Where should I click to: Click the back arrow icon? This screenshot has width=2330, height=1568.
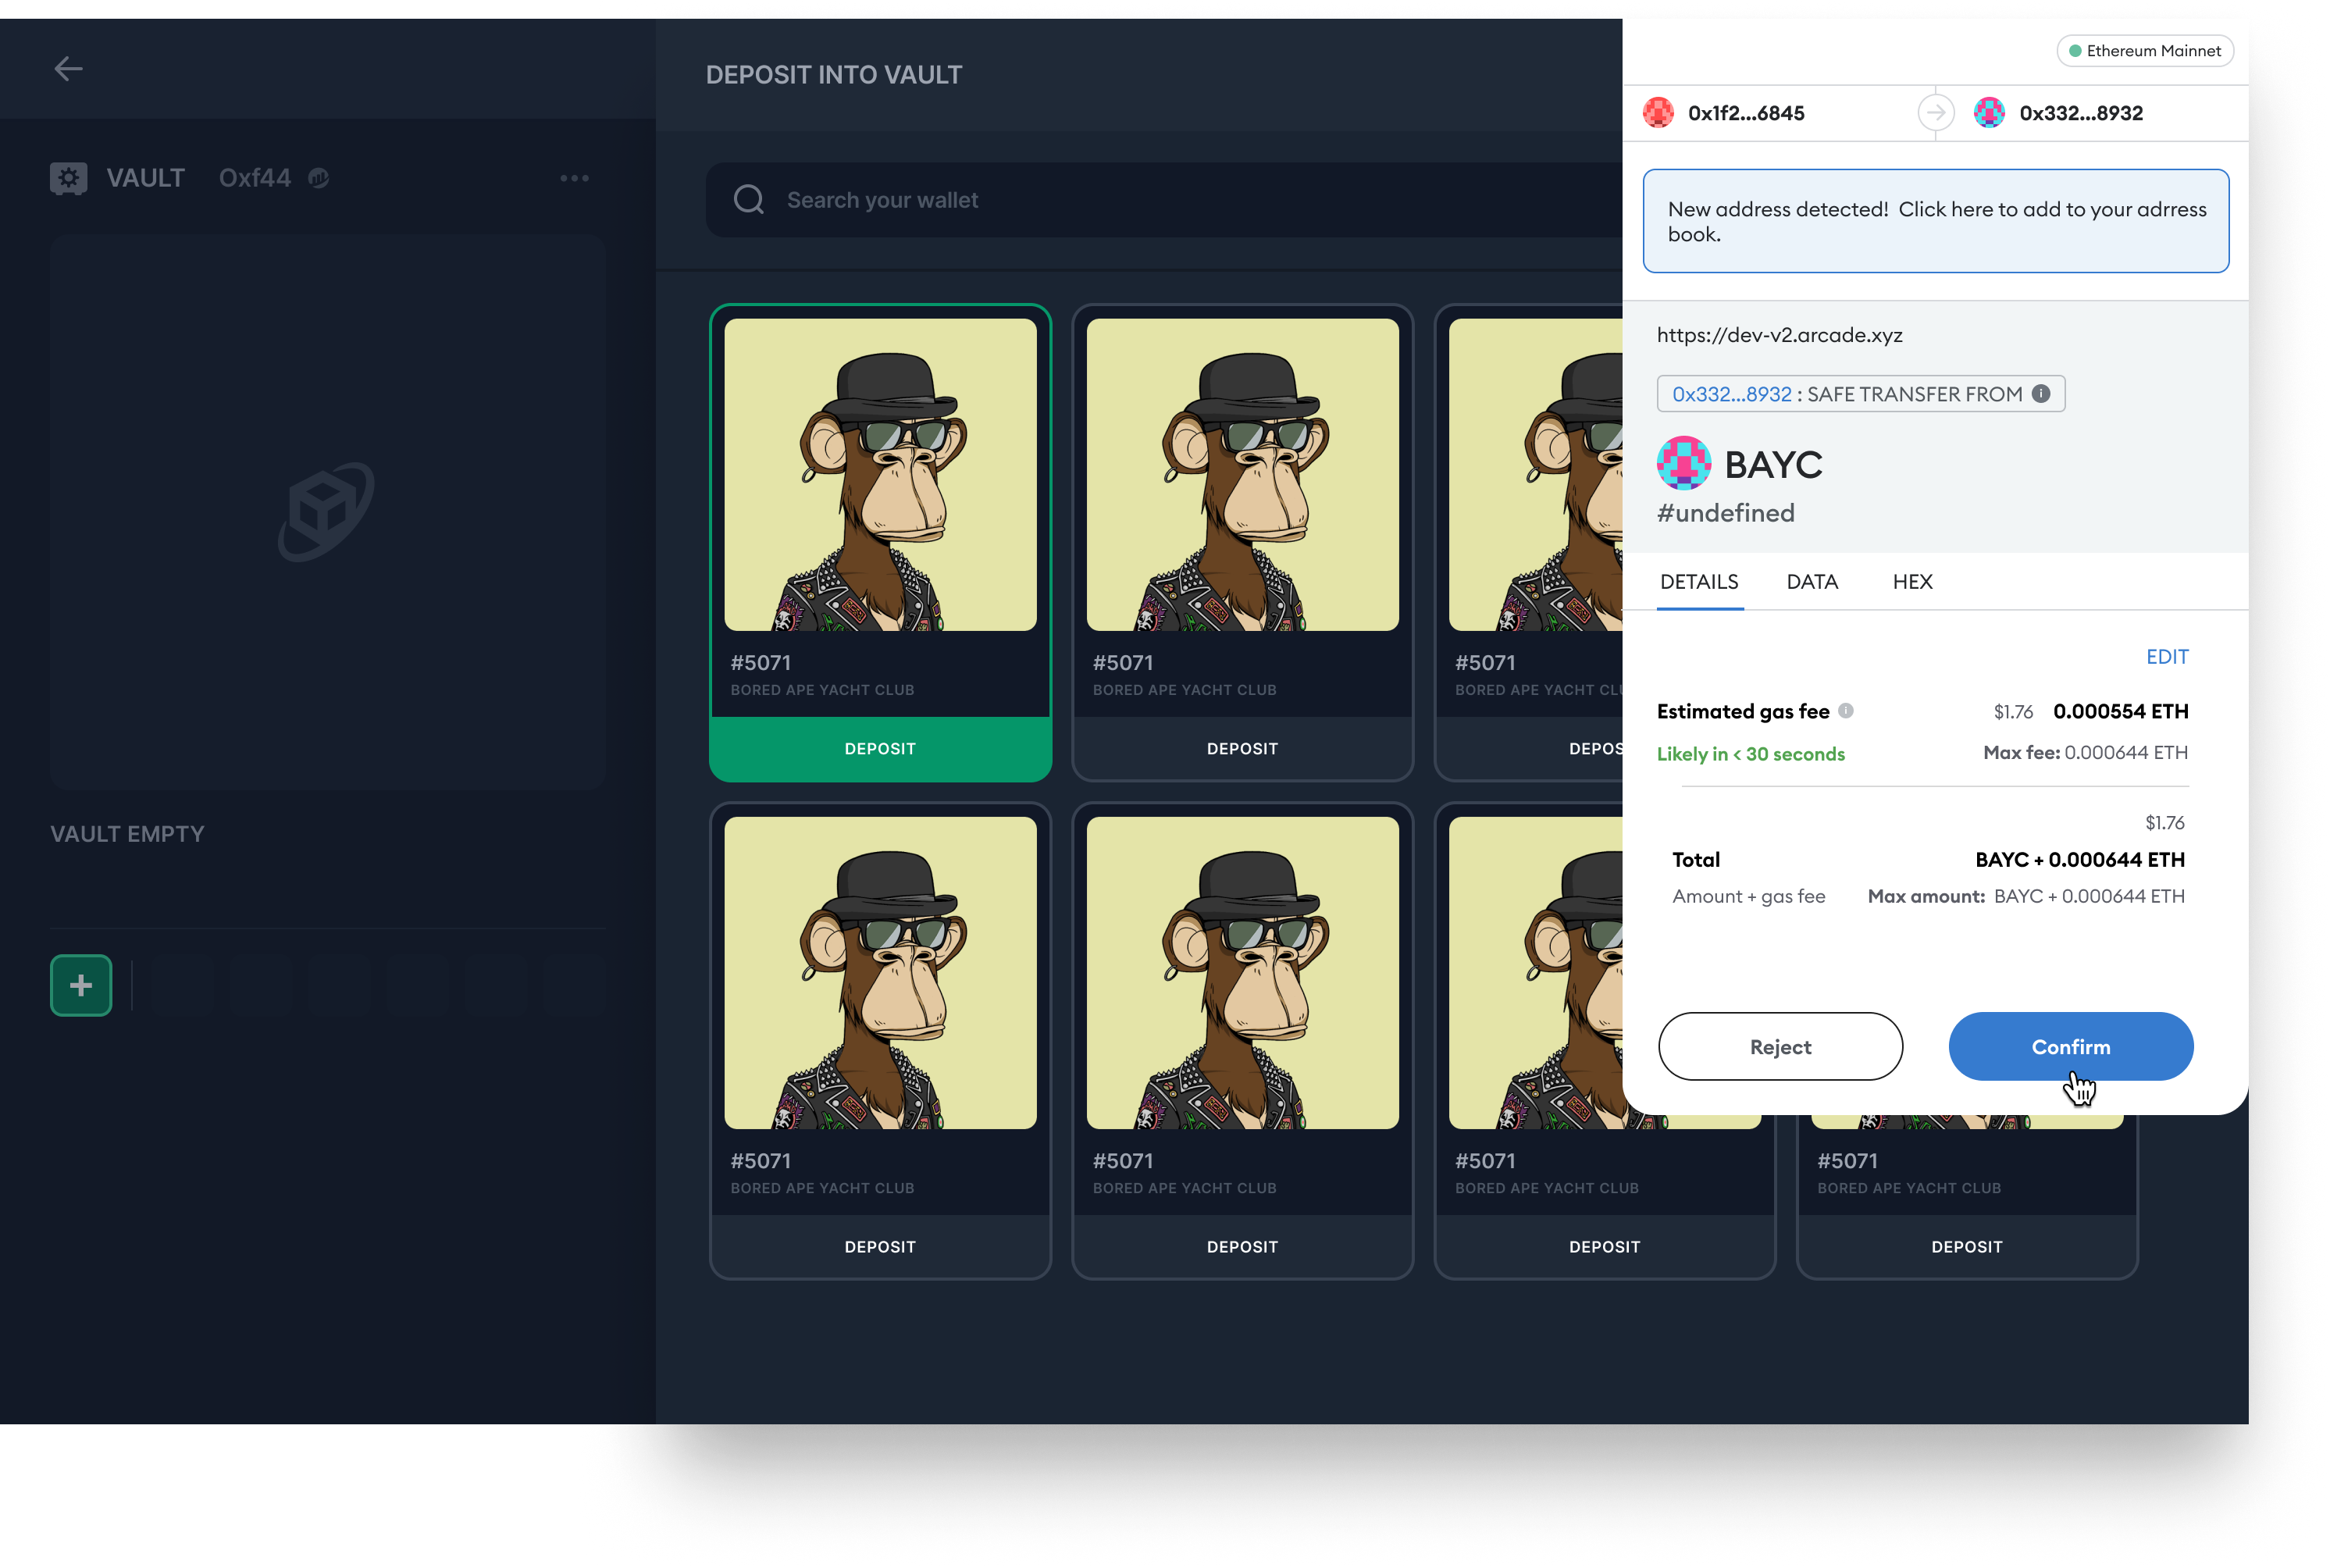[x=68, y=69]
